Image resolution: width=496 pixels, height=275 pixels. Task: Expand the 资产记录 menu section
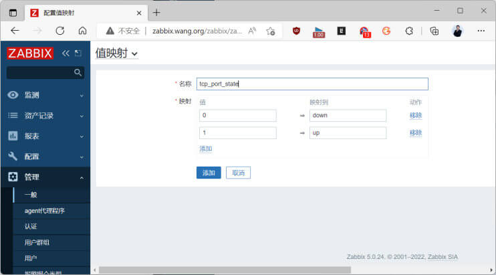pyautogui.click(x=82, y=116)
